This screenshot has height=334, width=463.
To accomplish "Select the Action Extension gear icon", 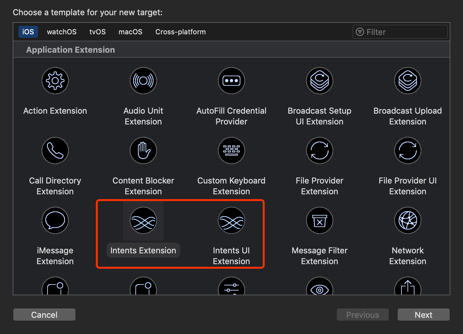I will [x=55, y=81].
